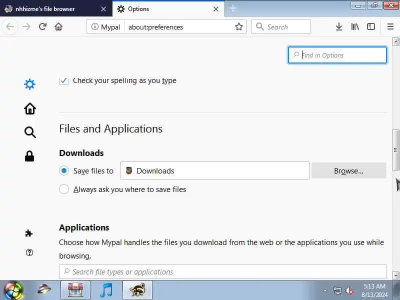Open the store-front taskbar application
The width and height of the screenshot is (400, 300).
(75, 290)
